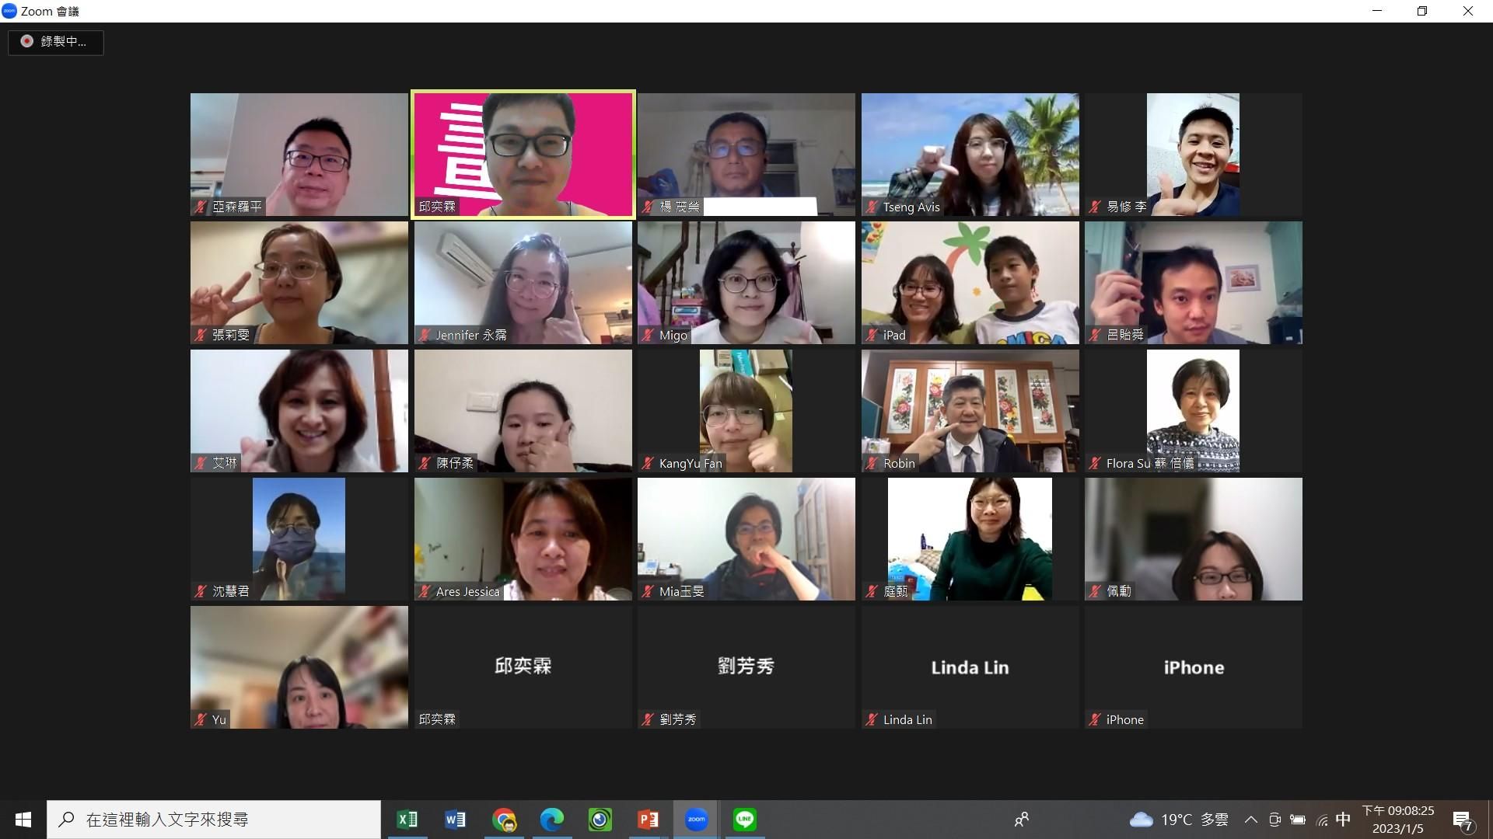The image size is (1493, 839).
Task: Expand hidden system tray icons chevron
Action: 1250,820
